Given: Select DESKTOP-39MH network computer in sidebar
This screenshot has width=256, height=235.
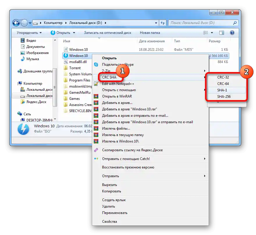Looking at the screenshot, I should [36, 120].
